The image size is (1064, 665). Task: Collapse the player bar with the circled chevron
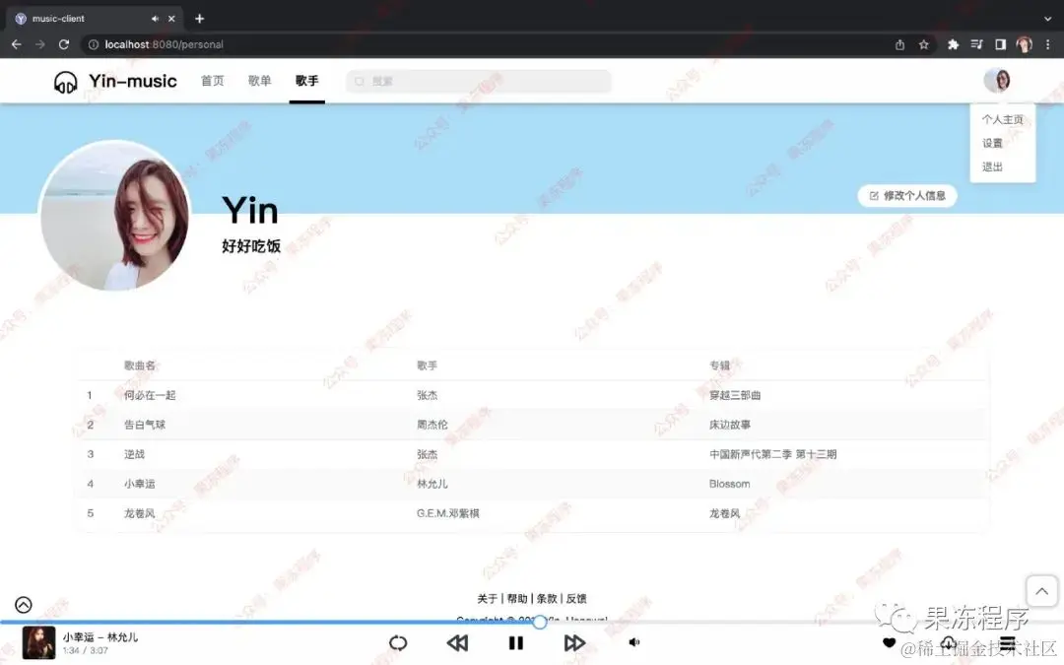pyautogui.click(x=23, y=604)
